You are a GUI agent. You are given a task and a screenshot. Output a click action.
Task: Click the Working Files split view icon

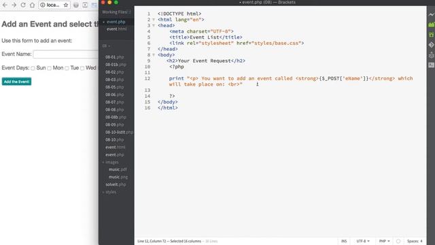129,12
